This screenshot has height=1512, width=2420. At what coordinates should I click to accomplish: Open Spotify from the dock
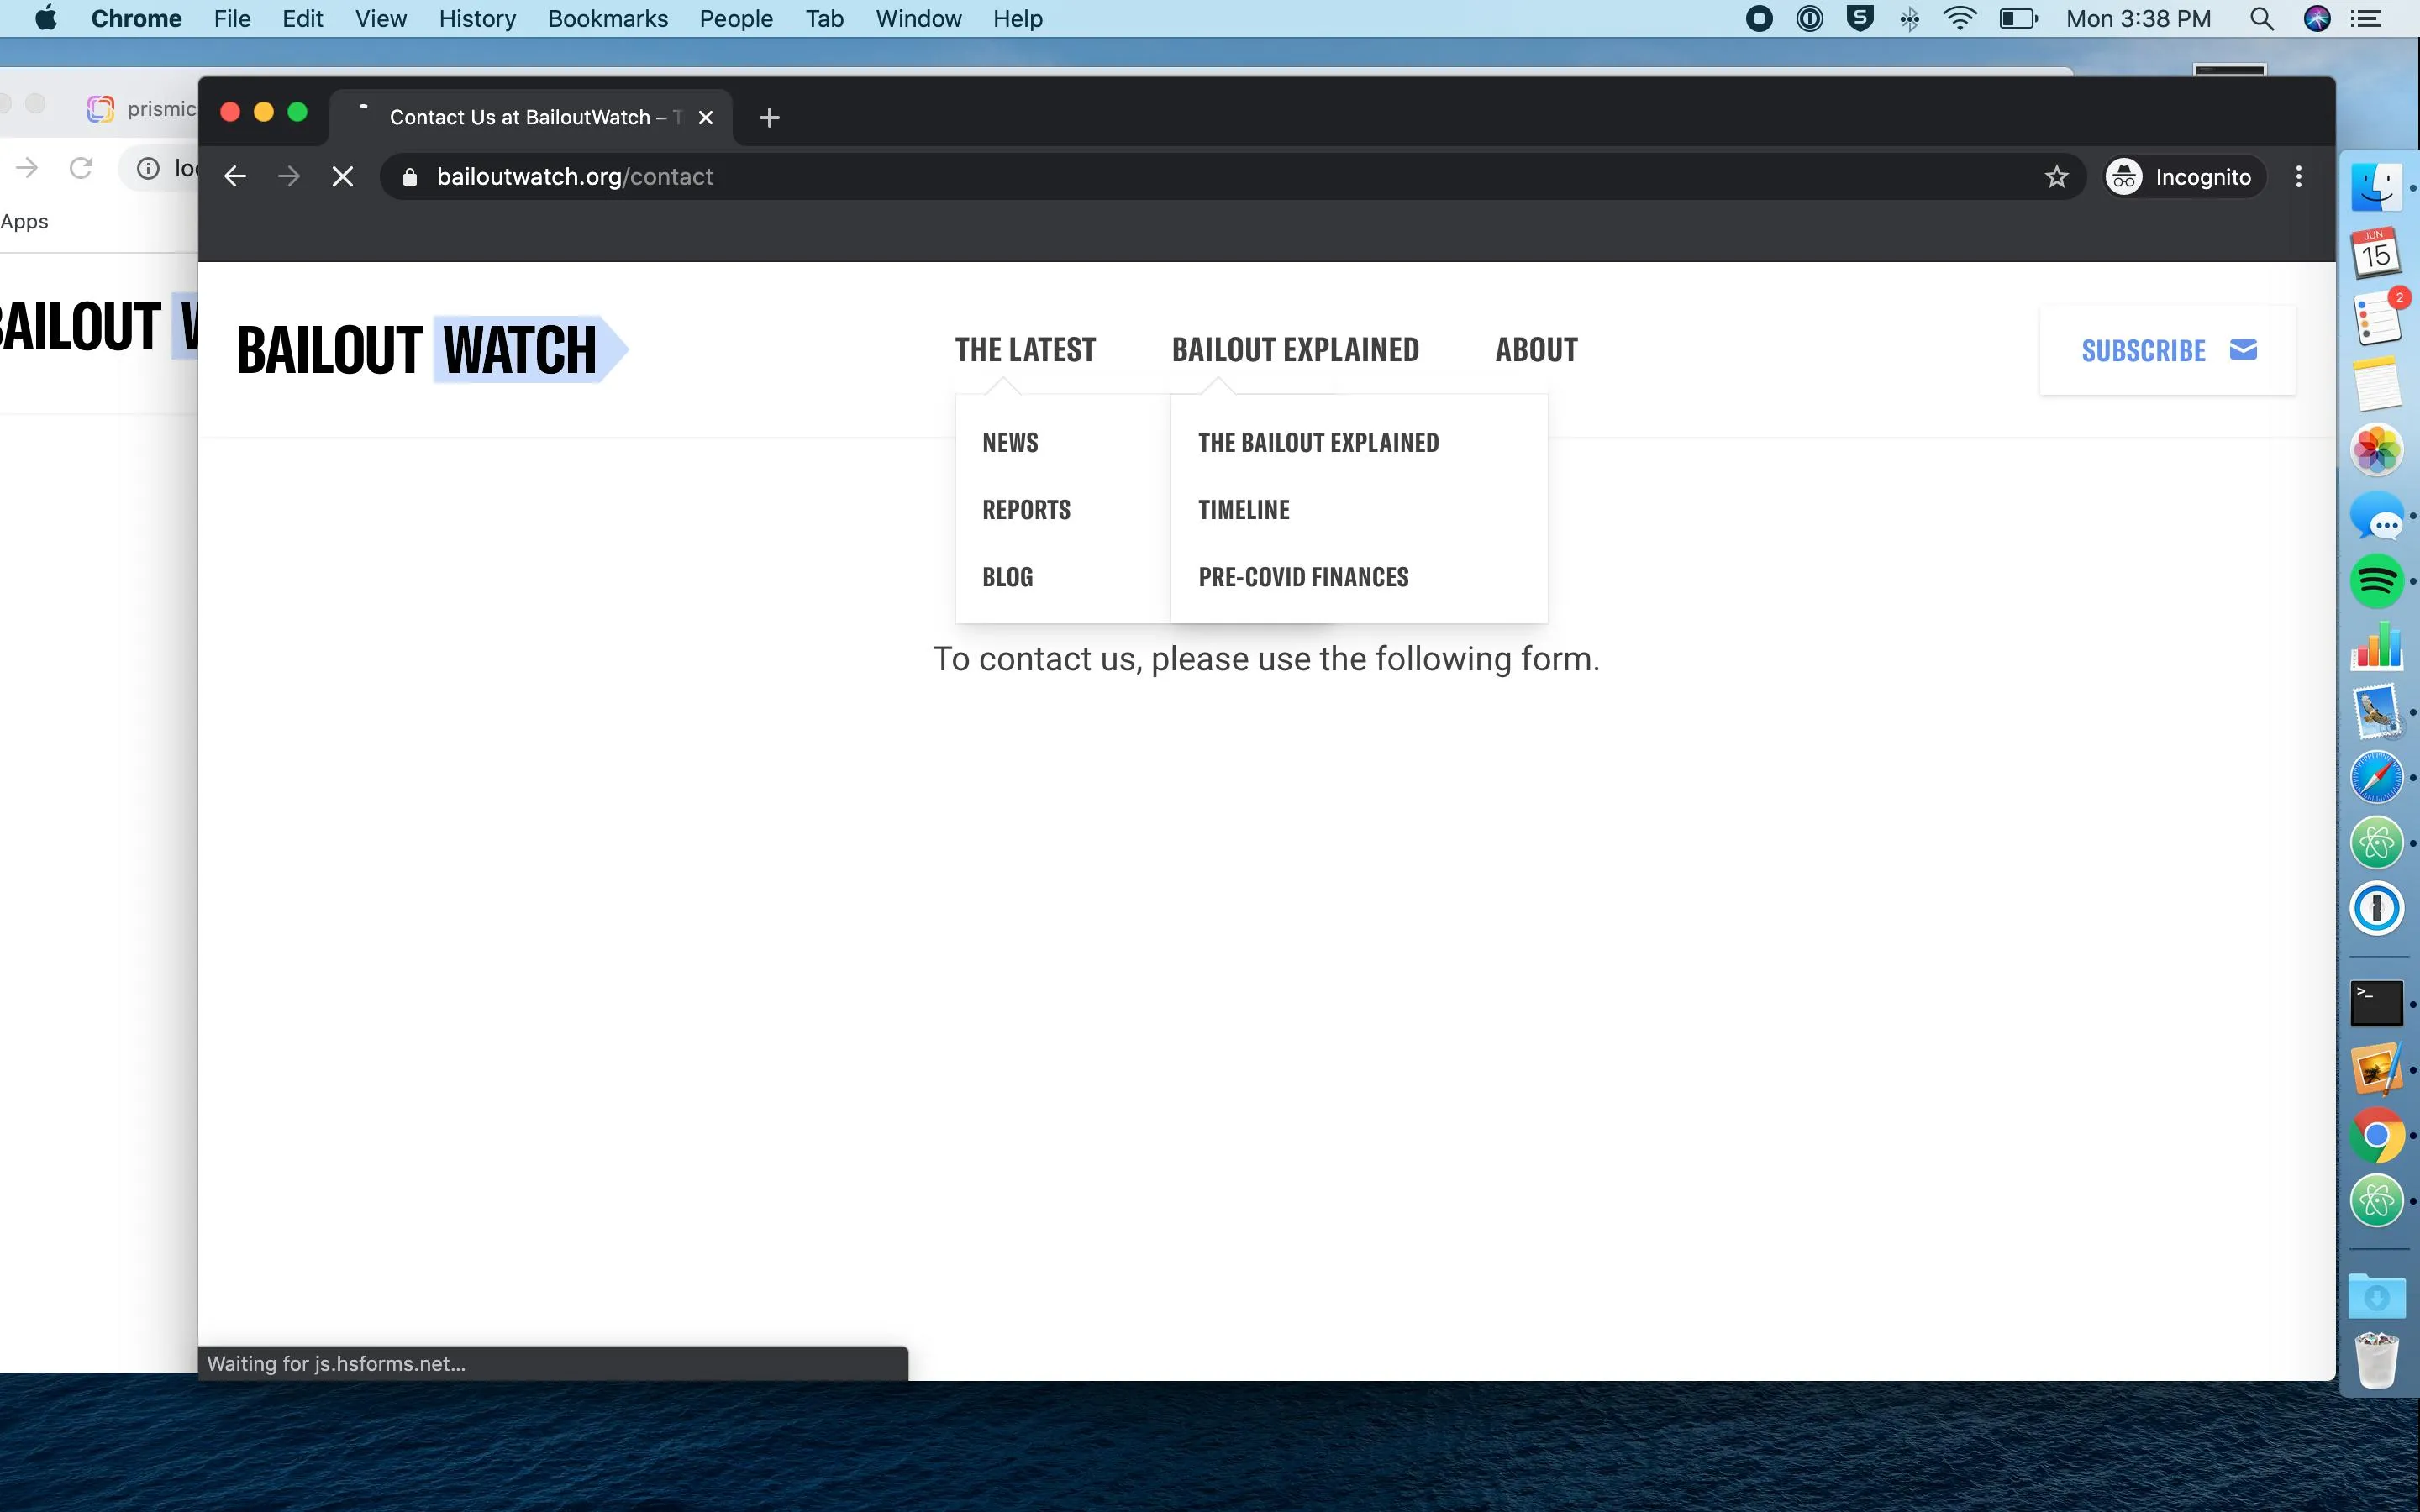2376,581
